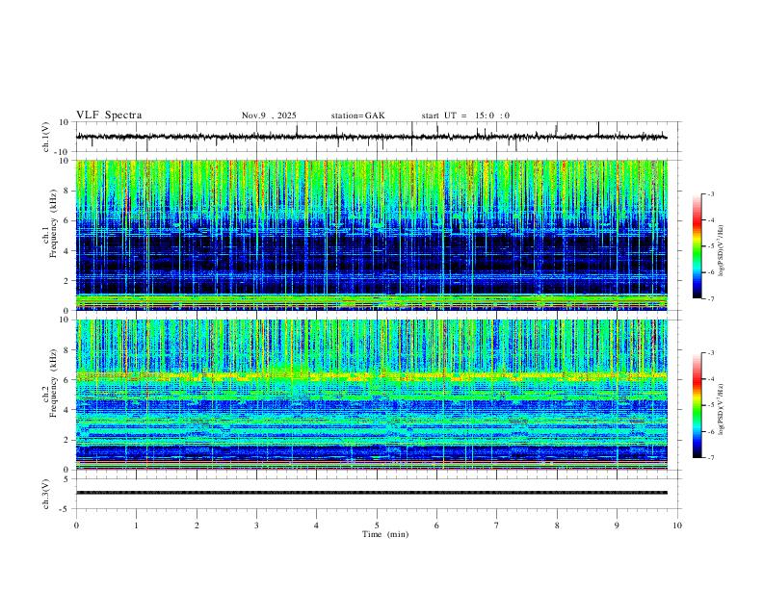Screen dimensions: 763x589
Task: Click the 'start UT = 15:0 :0' text
Action: [465, 115]
